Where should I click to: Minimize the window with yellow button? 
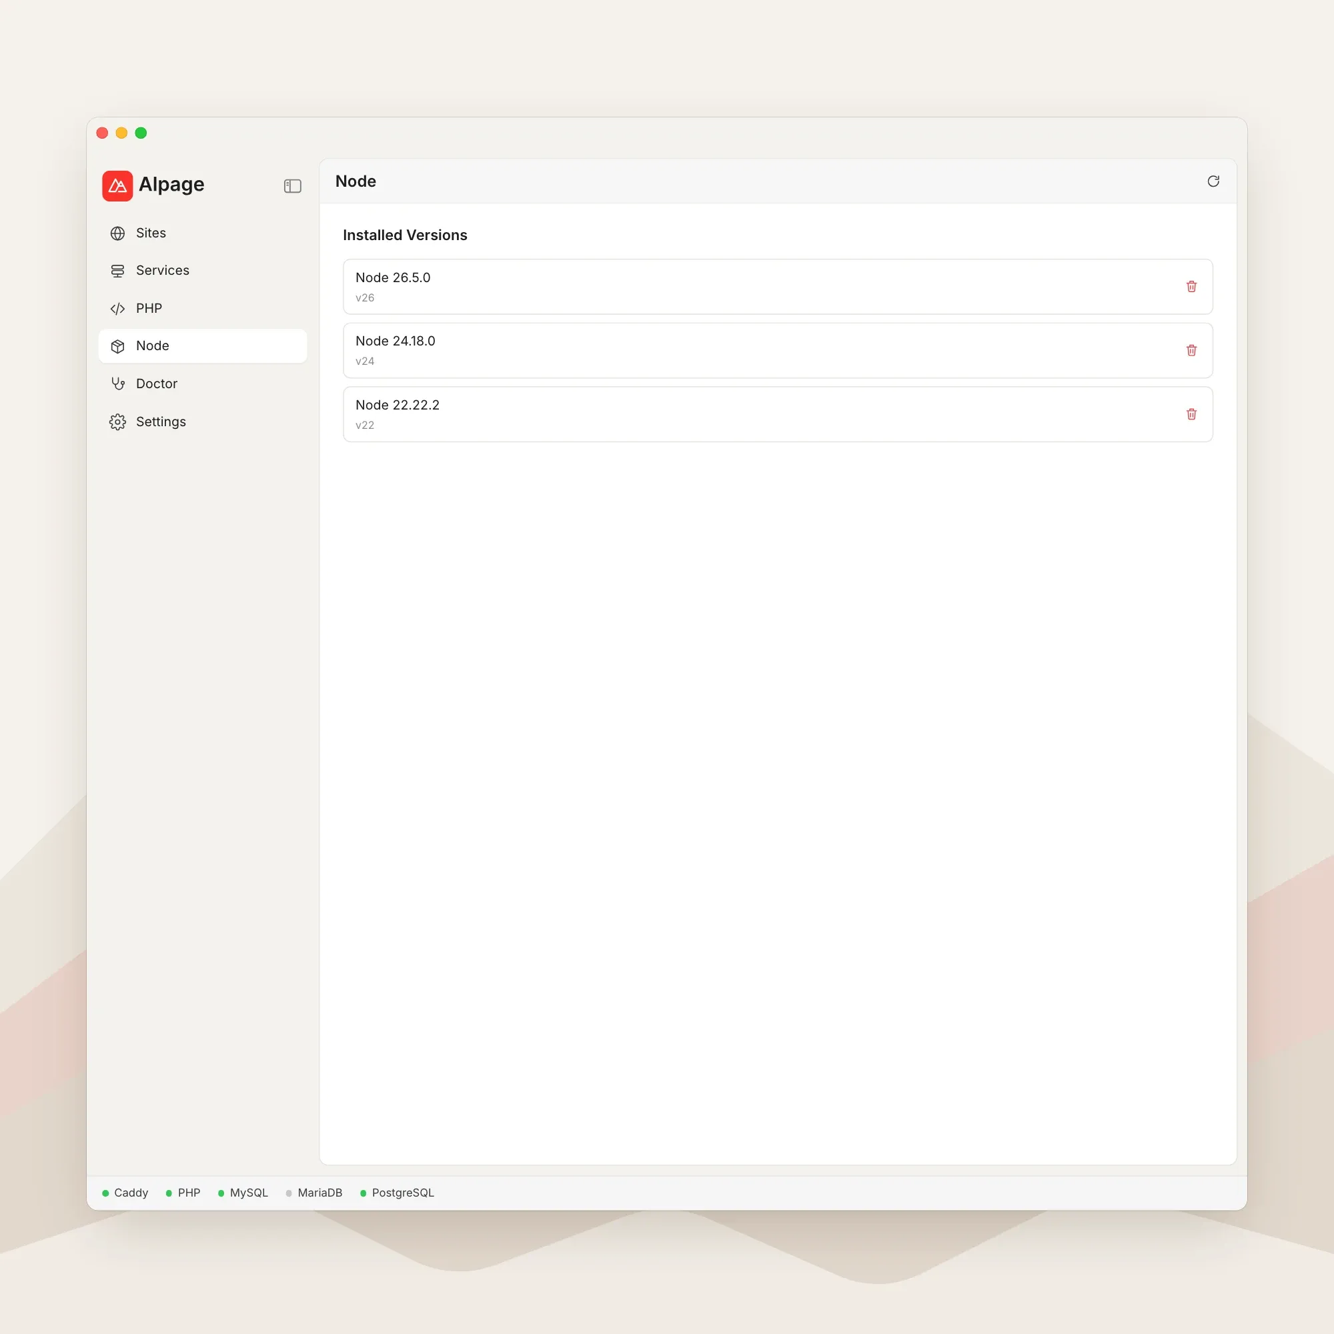click(121, 133)
